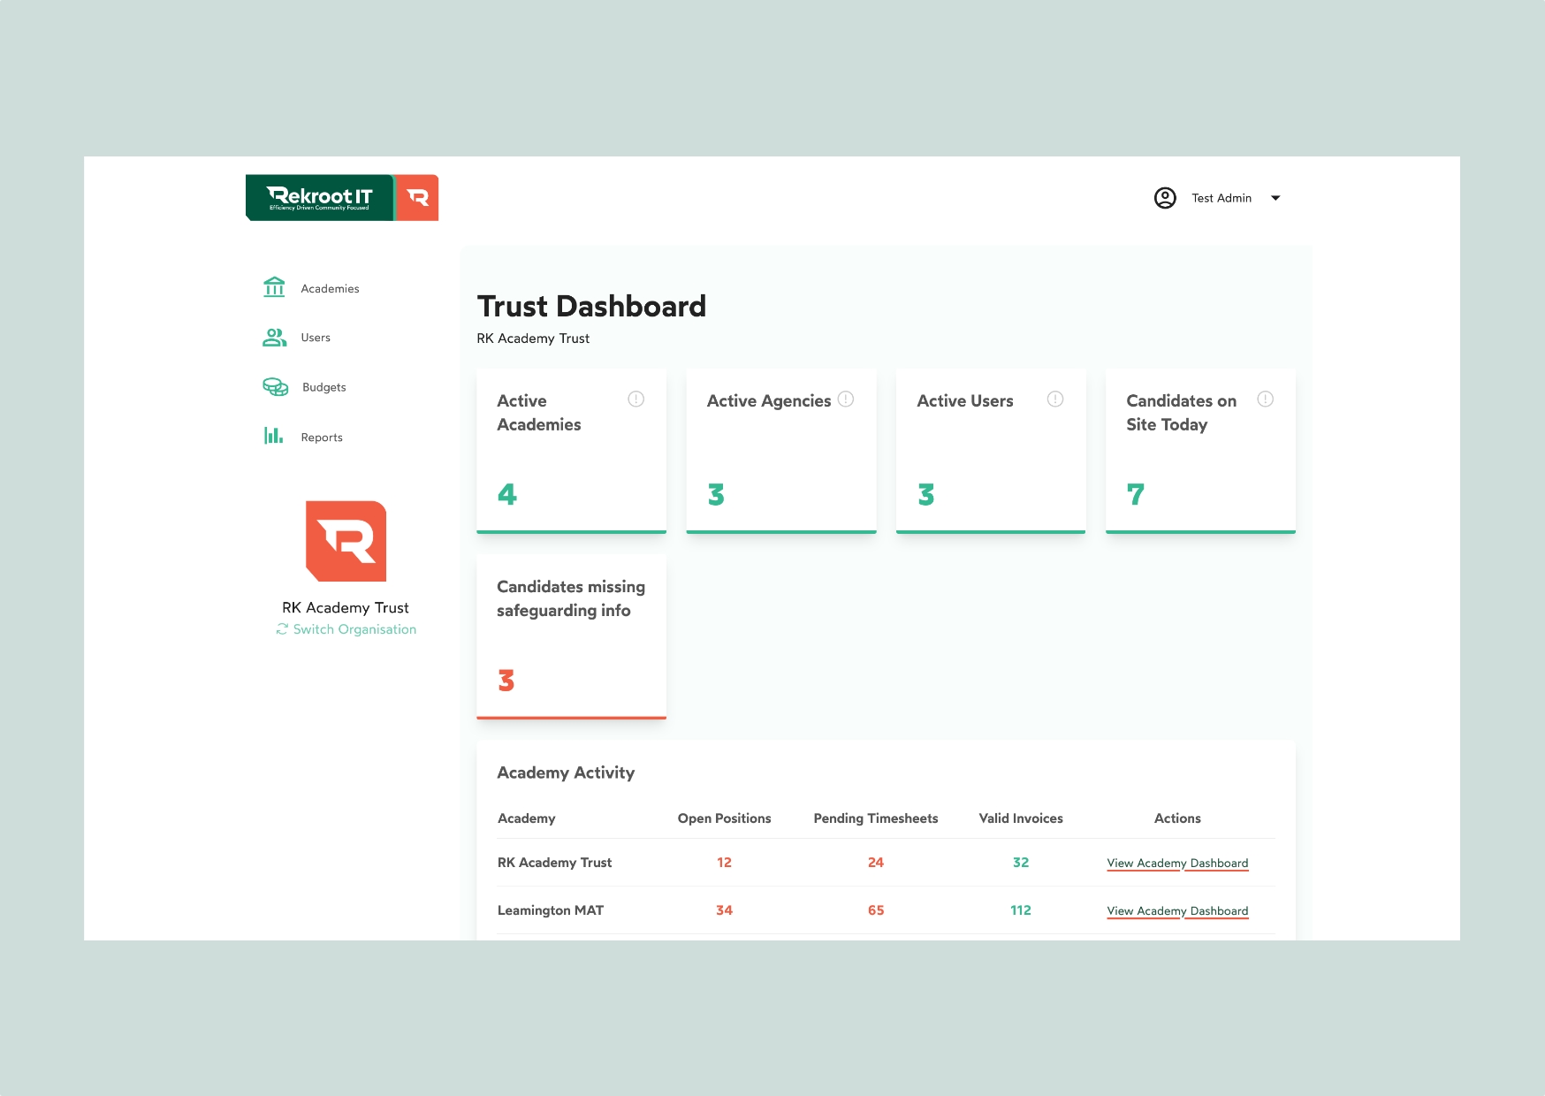Show info for Candidates on Site Today
The width and height of the screenshot is (1545, 1096).
[x=1265, y=400]
